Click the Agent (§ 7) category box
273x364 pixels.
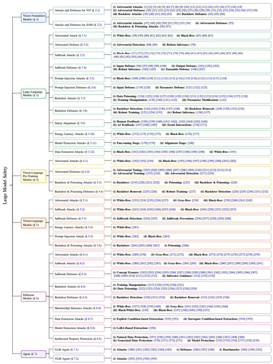pos(34,354)
